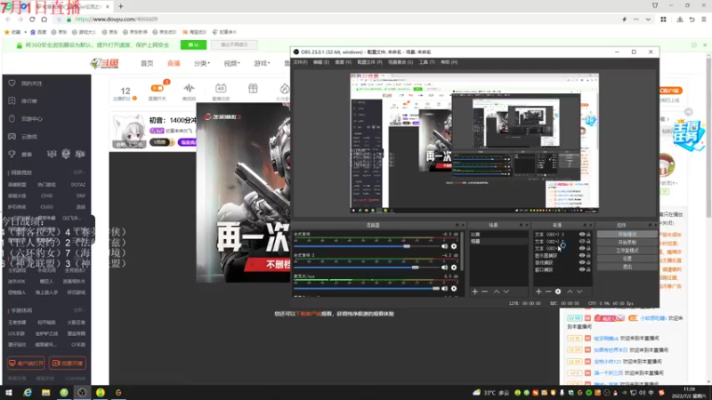Screen dimensions: 712x400
Task: Remove selected source with the minus icon
Action: pyautogui.click(x=548, y=292)
